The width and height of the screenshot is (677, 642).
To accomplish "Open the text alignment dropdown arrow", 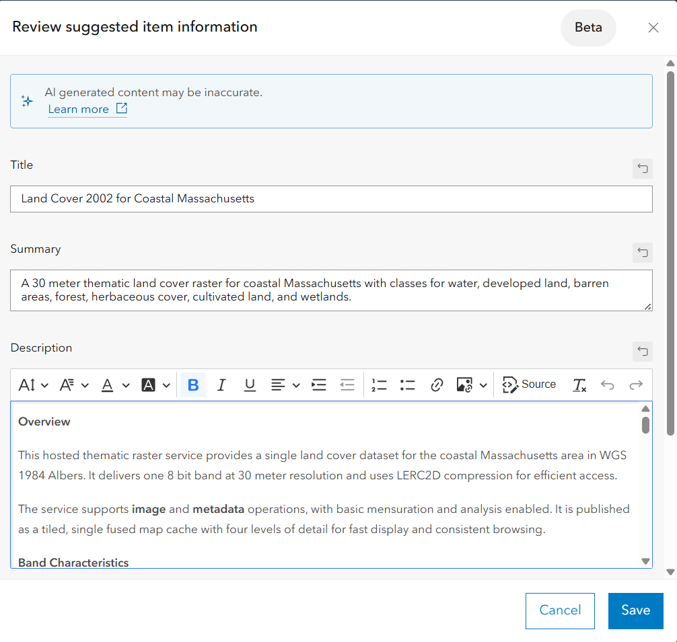I will pyautogui.click(x=296, y=385).
